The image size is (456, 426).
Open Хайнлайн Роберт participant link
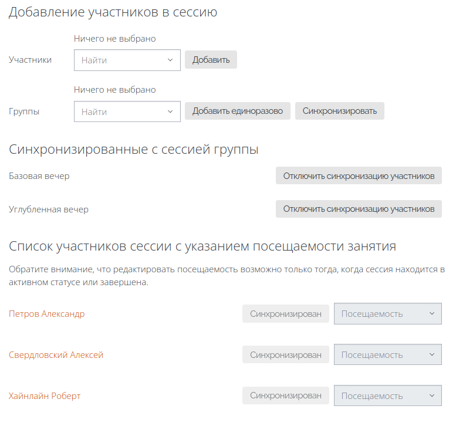(45, 396)
